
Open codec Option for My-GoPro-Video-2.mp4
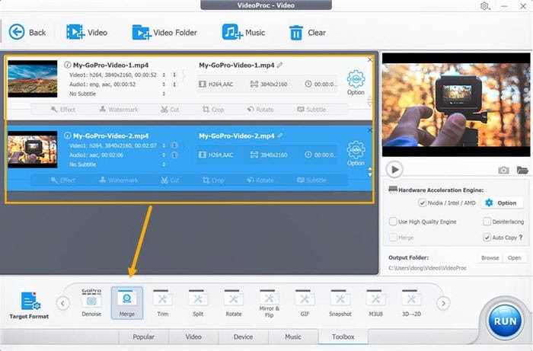pyautogui.click(x=356, y=153)
